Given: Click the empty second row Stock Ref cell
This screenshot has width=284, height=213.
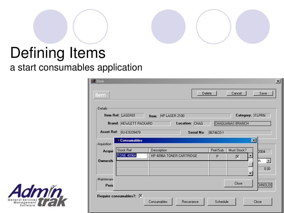Looking at the screenshot, I should pos(132,164).
